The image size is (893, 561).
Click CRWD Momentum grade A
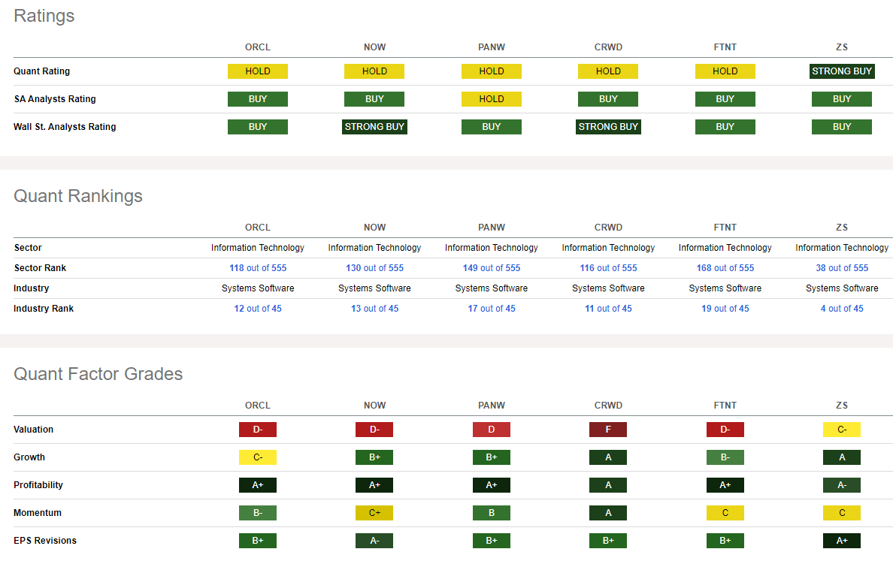(x=608, y=513)
